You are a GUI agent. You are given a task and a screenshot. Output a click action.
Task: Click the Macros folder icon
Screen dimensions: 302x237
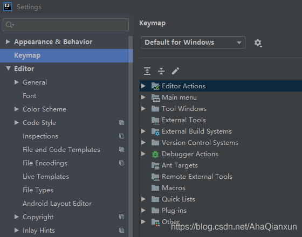pyautogui.click(x=155, y=188)
